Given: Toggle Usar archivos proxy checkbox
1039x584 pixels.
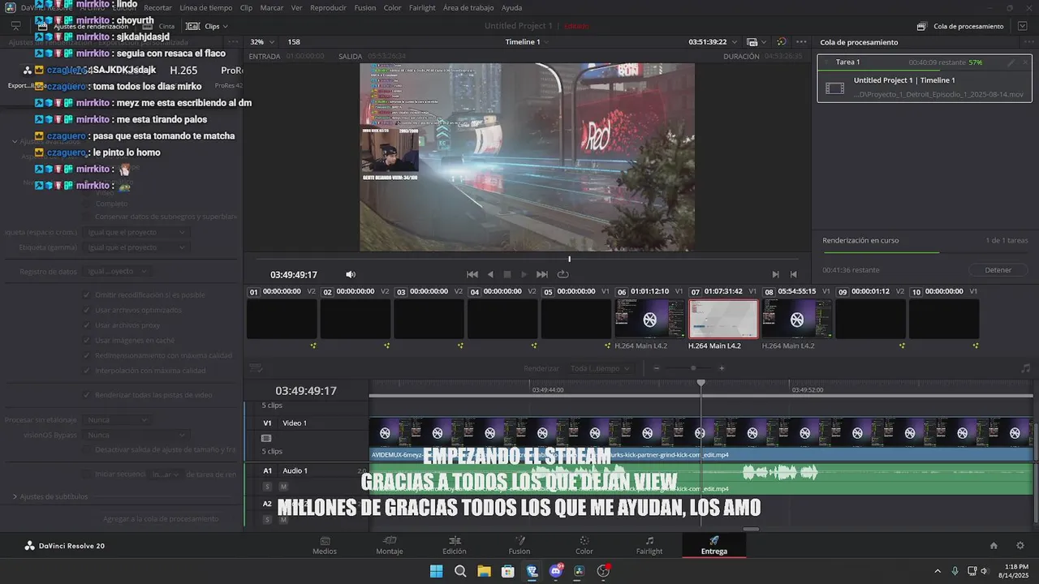Looking at the screenshot, I should click(x=87, y=325).
